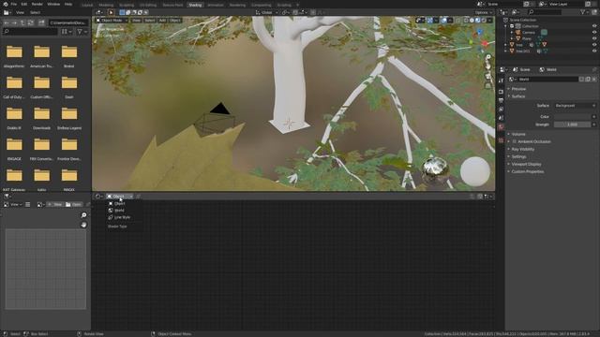600x337 pixels.
Task: Expand the Volume panel in World properties
Action: [x=518, y=134]
